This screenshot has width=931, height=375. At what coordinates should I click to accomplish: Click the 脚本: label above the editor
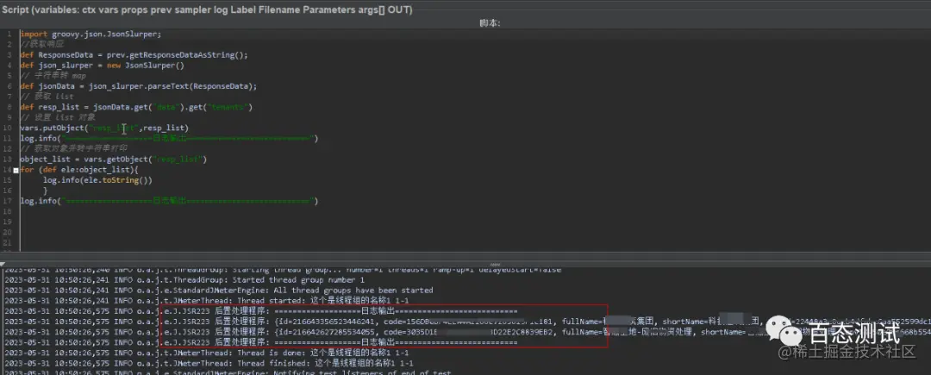click(x=490, y=22)
